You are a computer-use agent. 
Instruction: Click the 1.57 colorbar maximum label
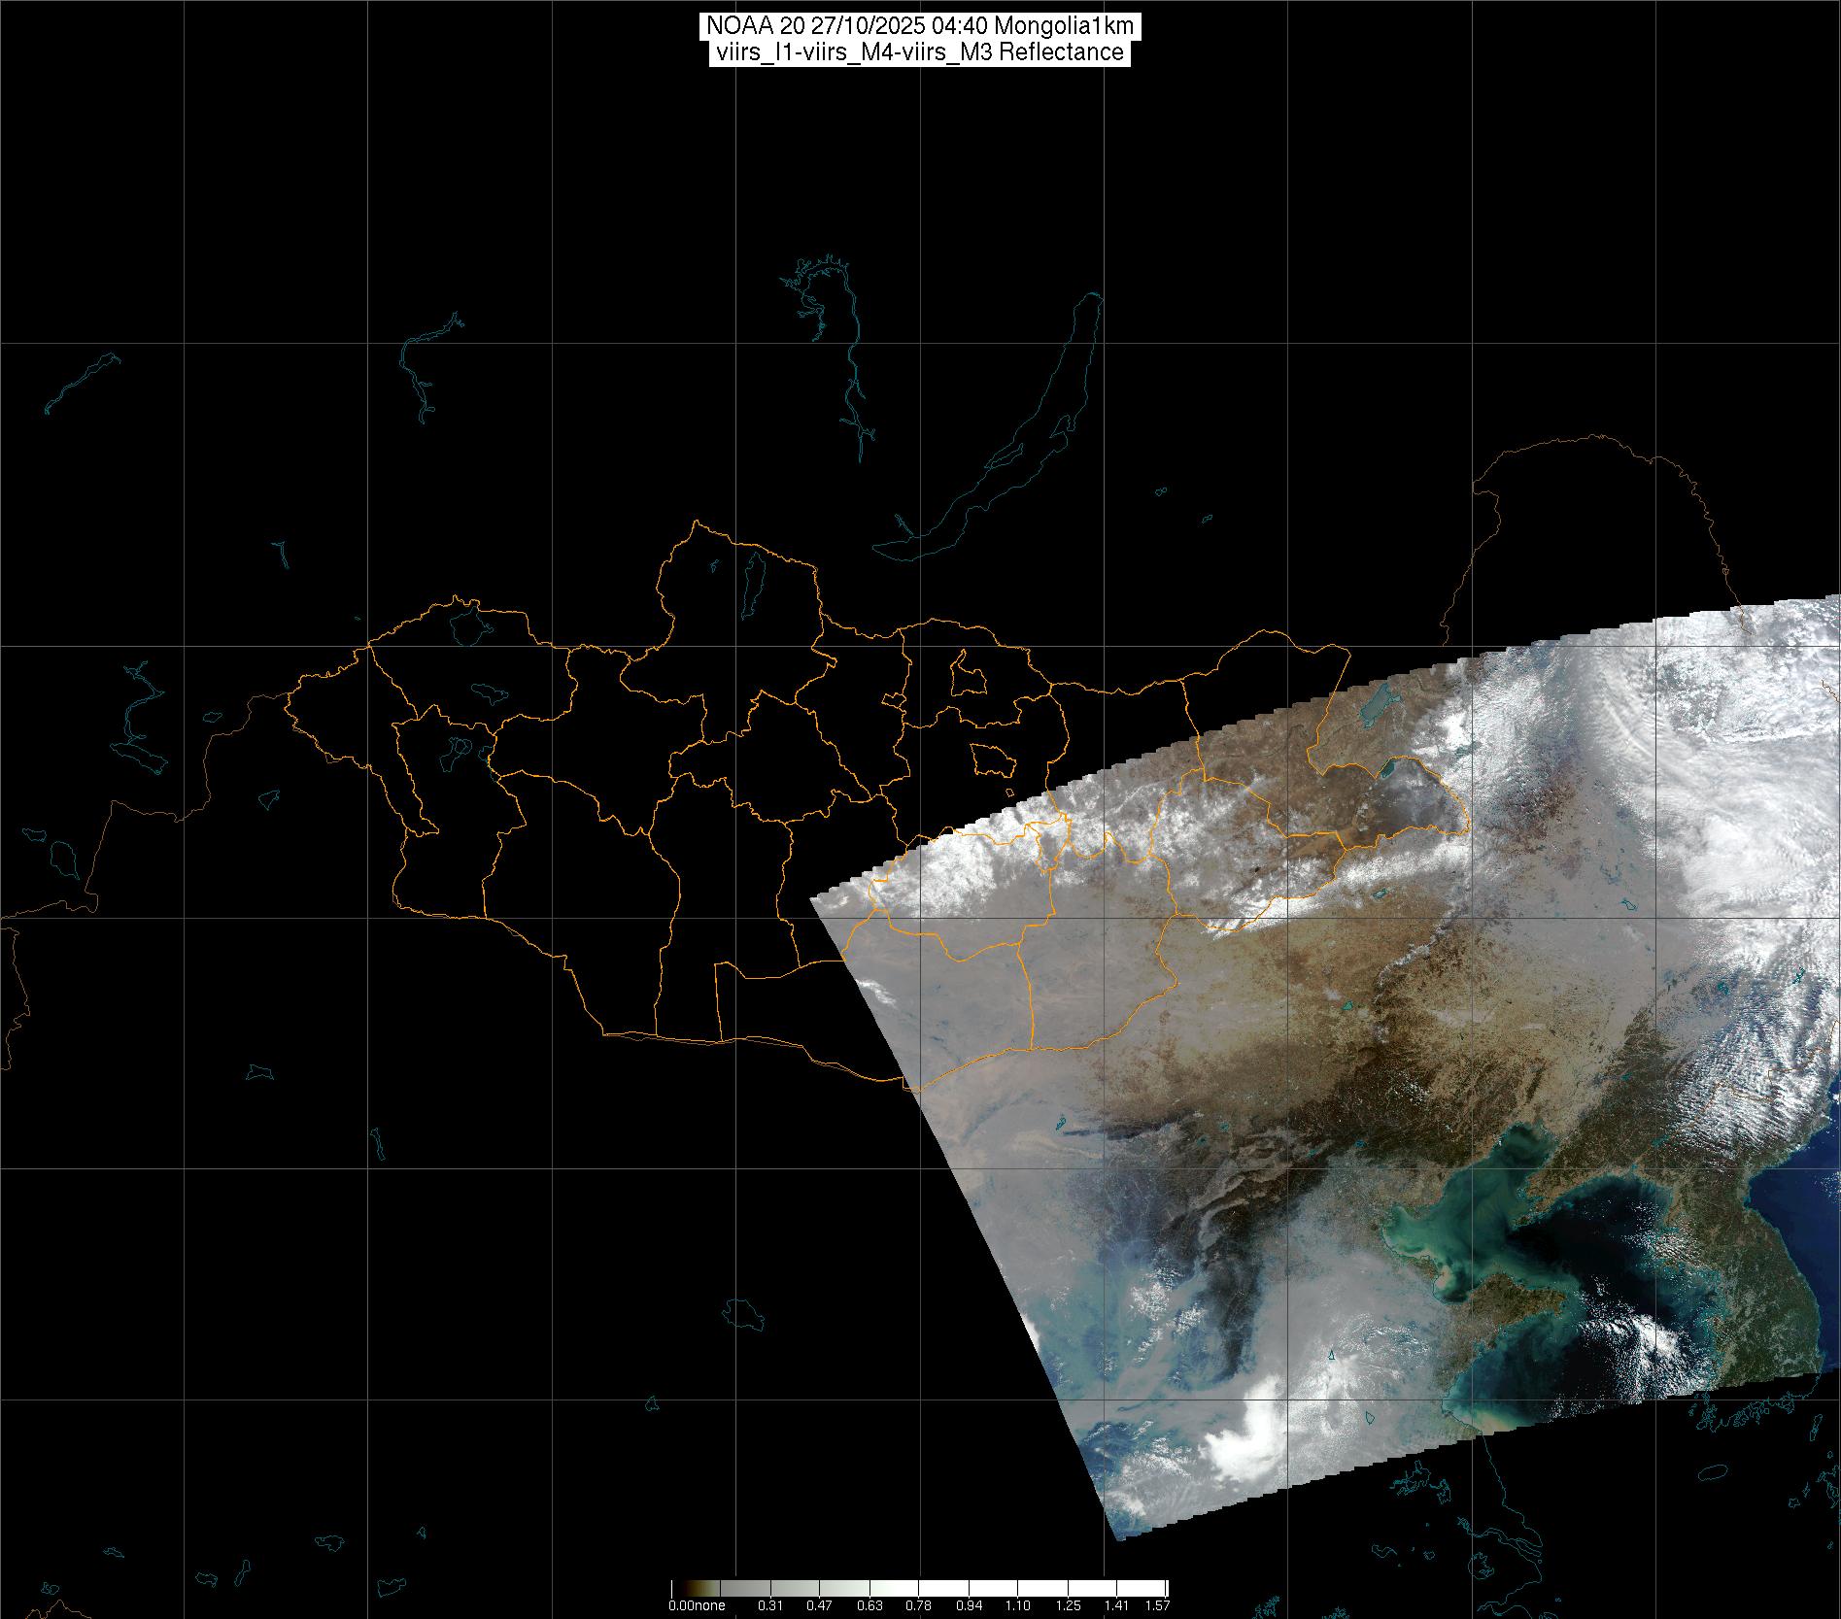[1157, 1605]
